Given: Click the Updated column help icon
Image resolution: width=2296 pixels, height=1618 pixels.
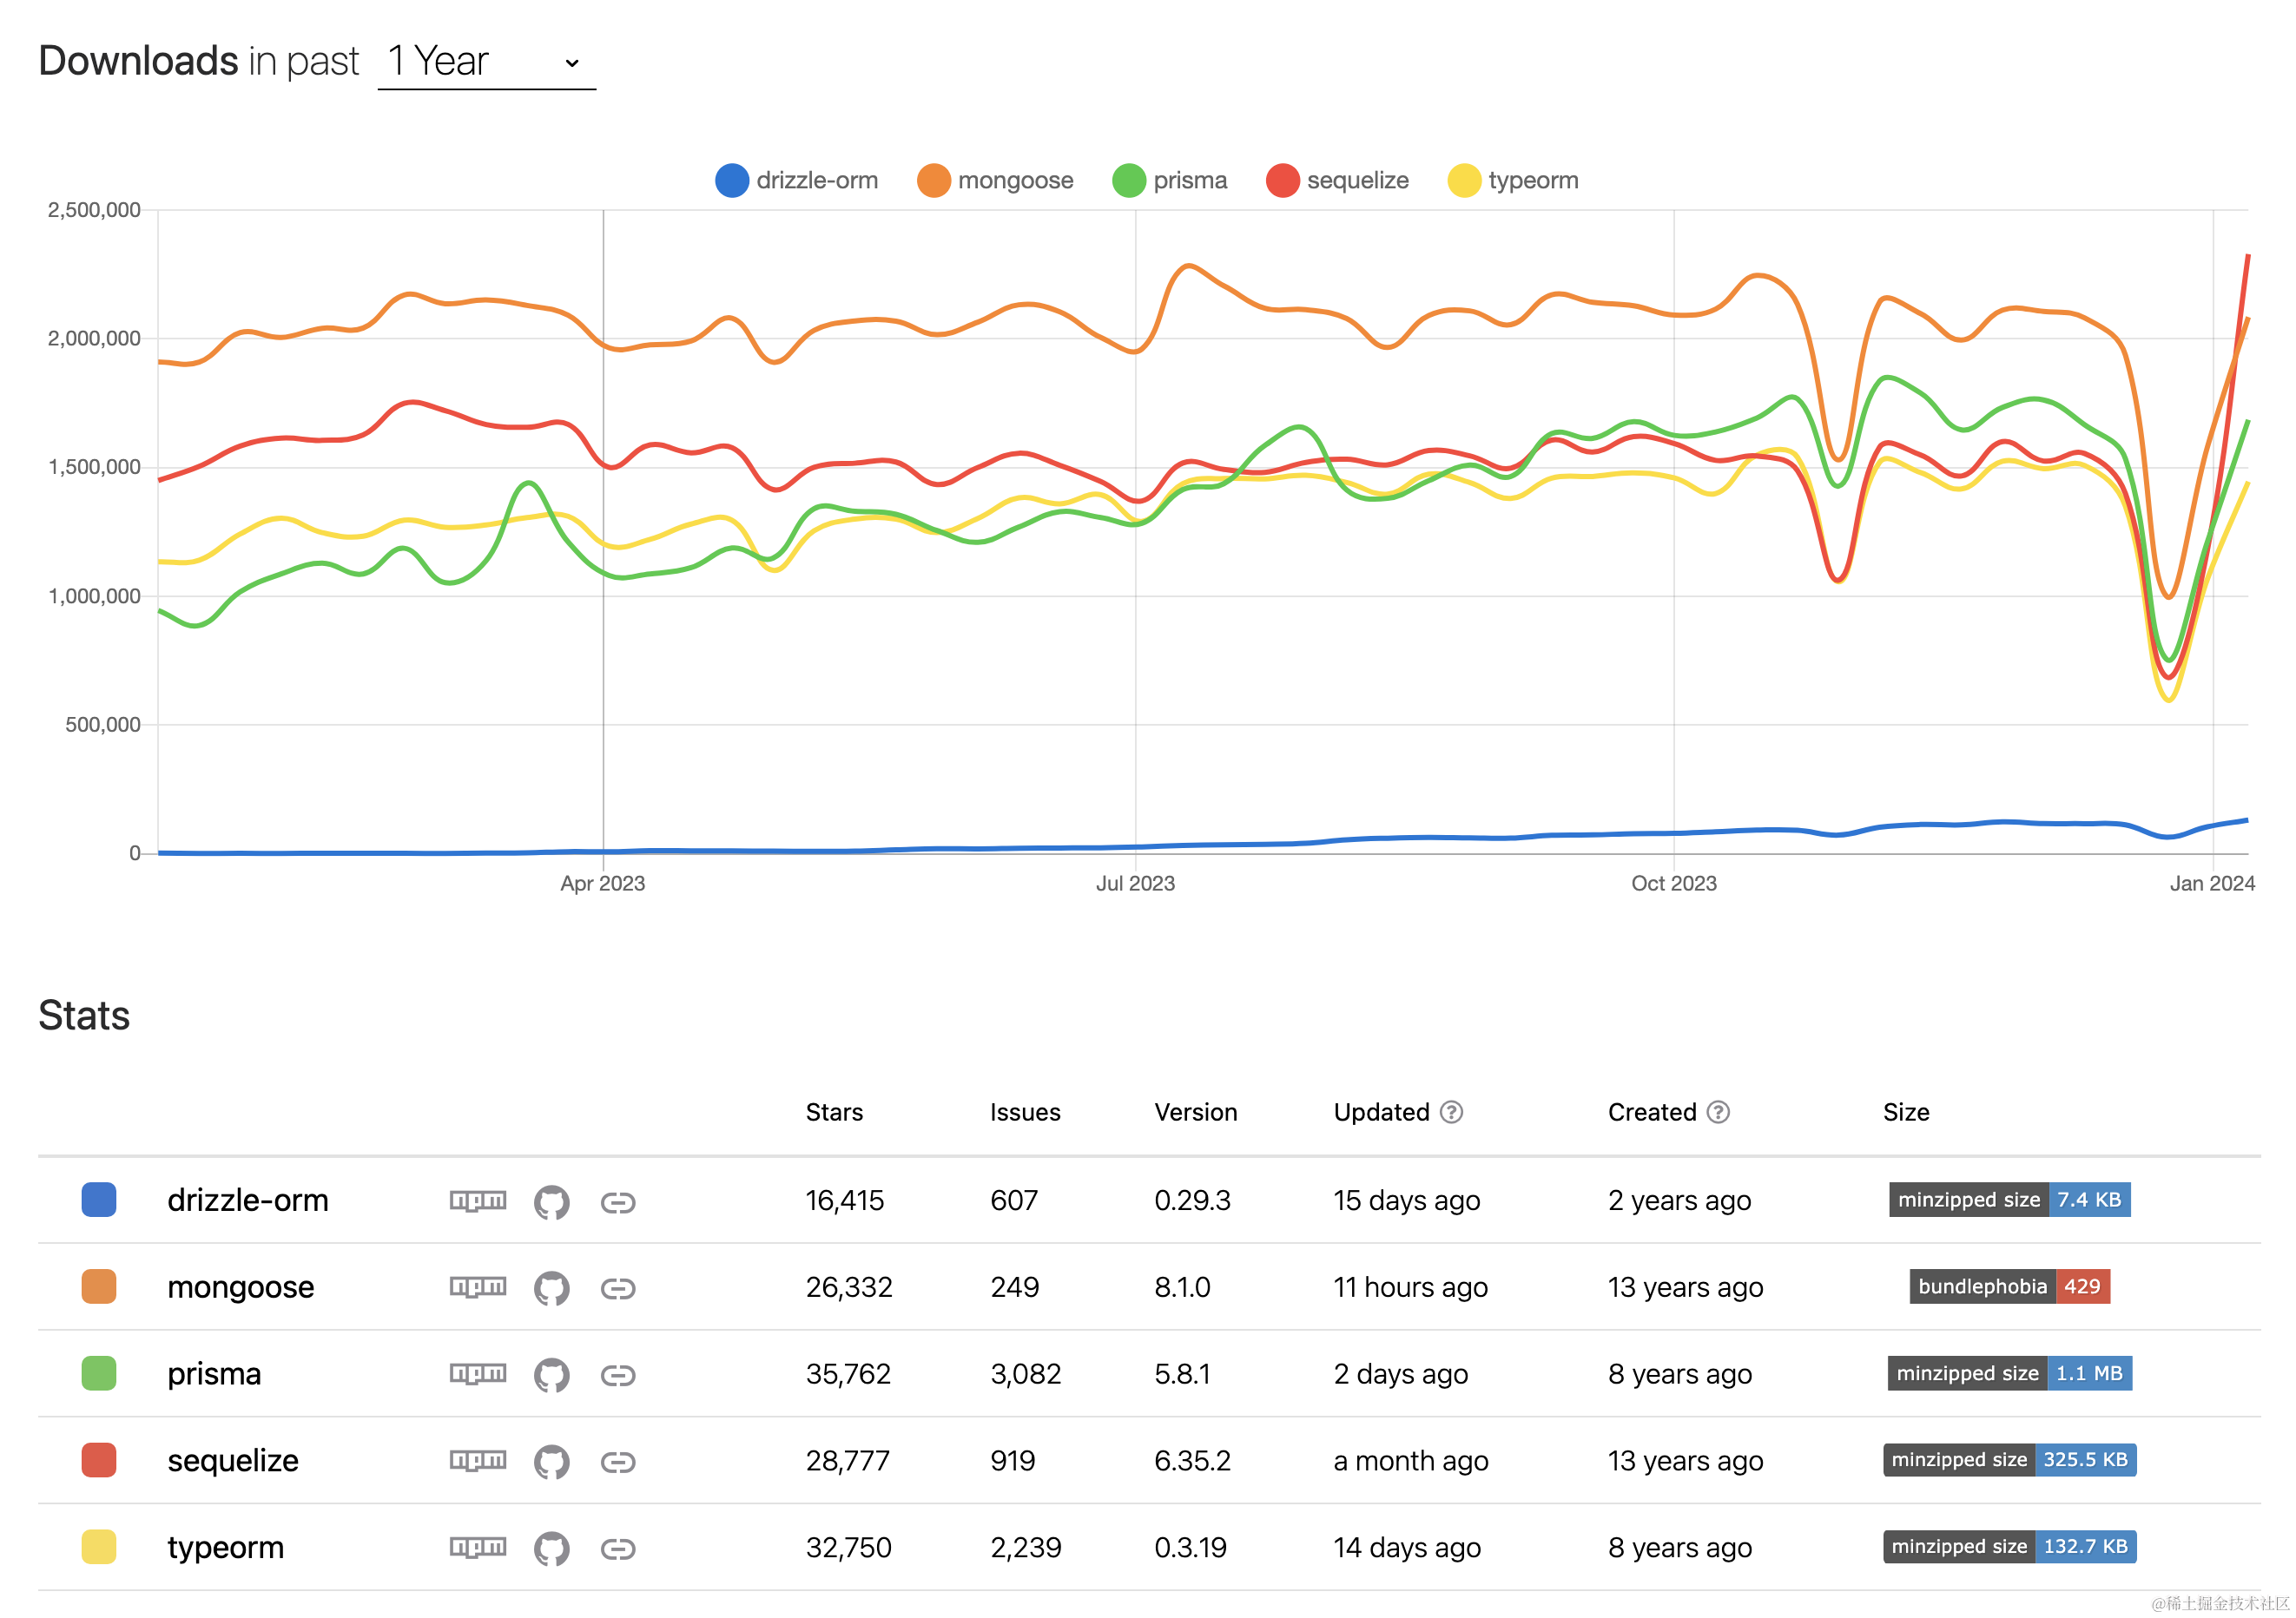Looking at the screenshot, I should (1451, 1112).
